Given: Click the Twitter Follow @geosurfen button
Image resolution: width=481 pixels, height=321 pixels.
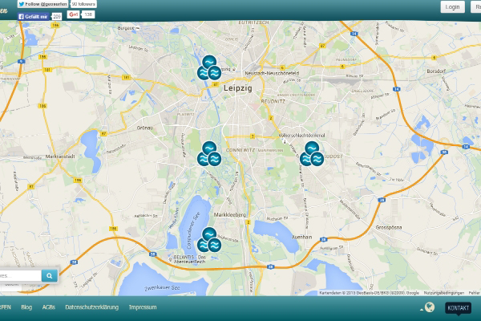Looking at the screenshot, I should (42, 4).
